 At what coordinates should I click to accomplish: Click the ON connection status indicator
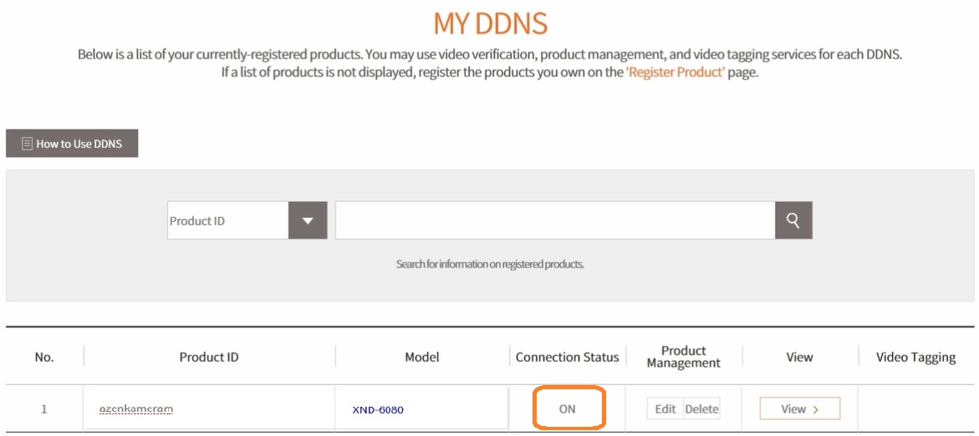pos(568,409)
